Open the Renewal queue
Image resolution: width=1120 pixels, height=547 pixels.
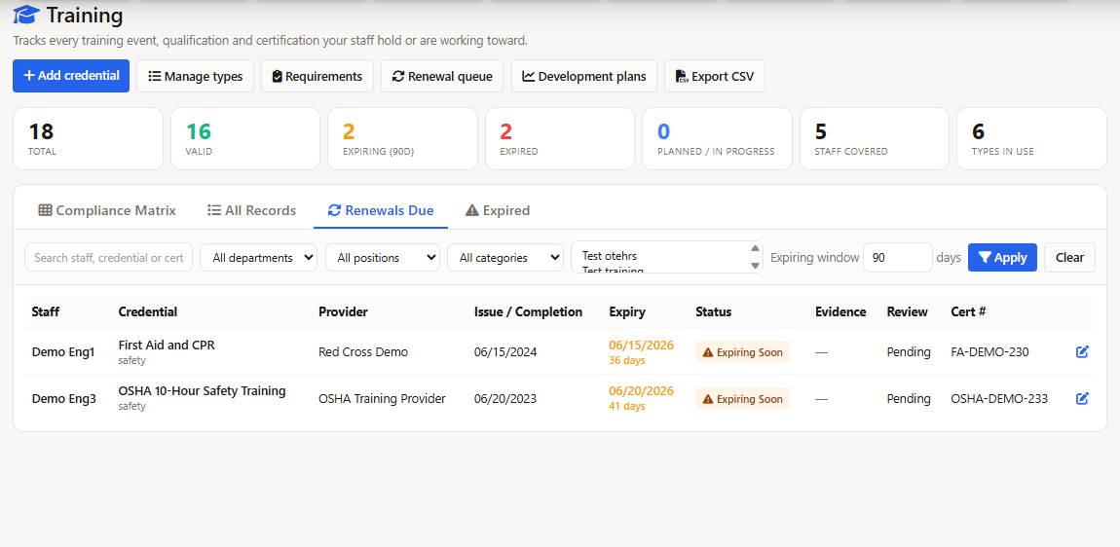pyautogui.click(x=442, y=76)
